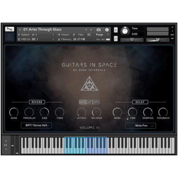Open the BRT7 Dense Hall reverb dropdown

tap(36, 125)
